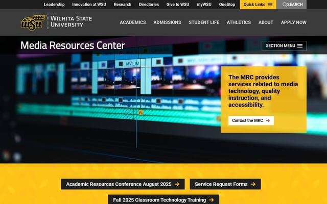The height and width of the screenshot is (204, 327).
Task: Expand the Section Menu
Action: [x=284, y=46]
